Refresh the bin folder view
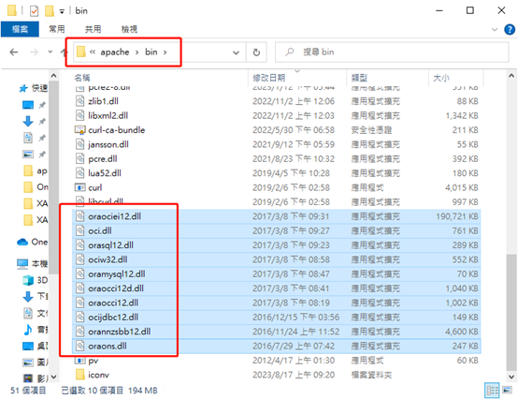 point(256,52)
